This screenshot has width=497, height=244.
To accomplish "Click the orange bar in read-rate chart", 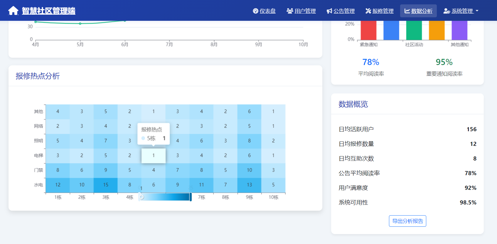I will (x=437, y=30).
